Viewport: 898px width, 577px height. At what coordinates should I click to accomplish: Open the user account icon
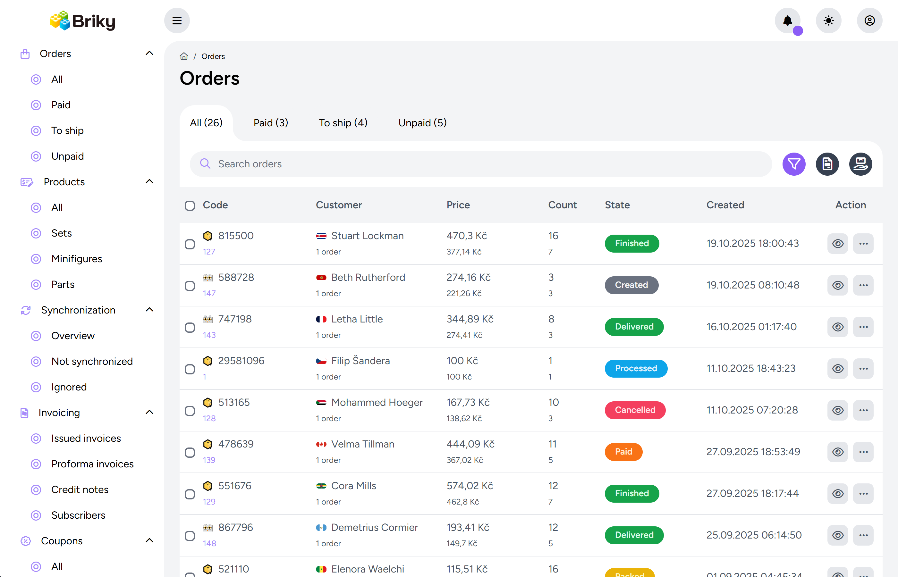click(x=869, y=21)
